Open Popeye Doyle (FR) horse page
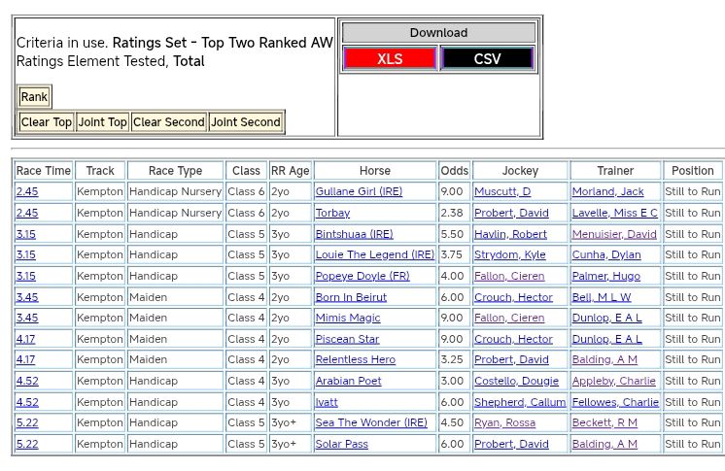The width and height of the screenshot is (725, 471). tap(362, 277)
